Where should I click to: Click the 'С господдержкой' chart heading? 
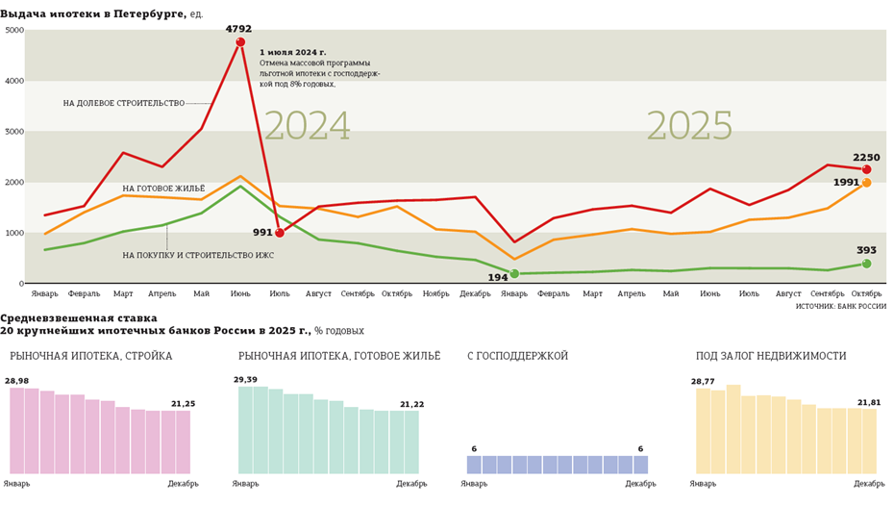pyautogui.click(x=517, y=357)
